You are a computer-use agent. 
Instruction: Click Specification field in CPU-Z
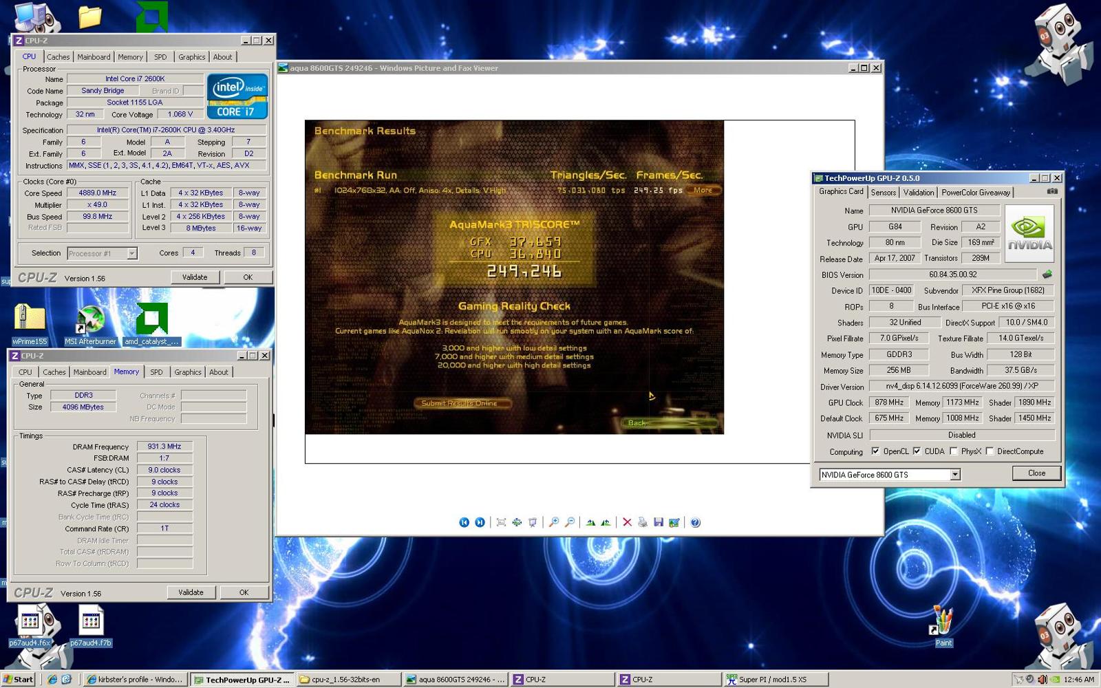coord(166,130)
